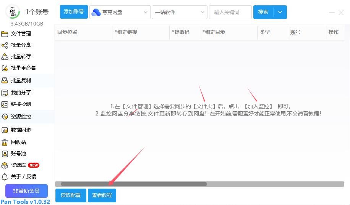
Task: Open the 夸克网盘 drive dropdown
Action: 120,12
